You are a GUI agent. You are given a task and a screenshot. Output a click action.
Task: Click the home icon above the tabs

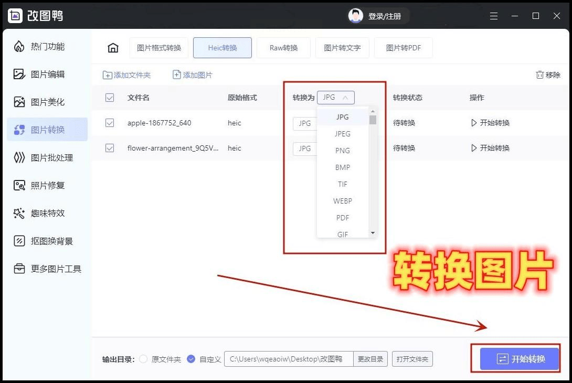112,47
